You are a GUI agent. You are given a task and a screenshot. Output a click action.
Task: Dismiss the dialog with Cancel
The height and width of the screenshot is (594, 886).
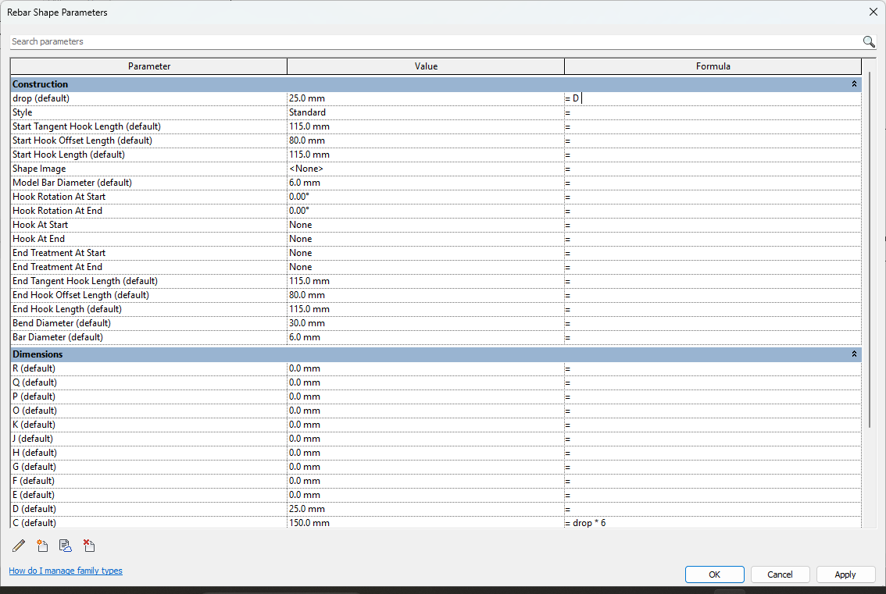pos(780,574)
